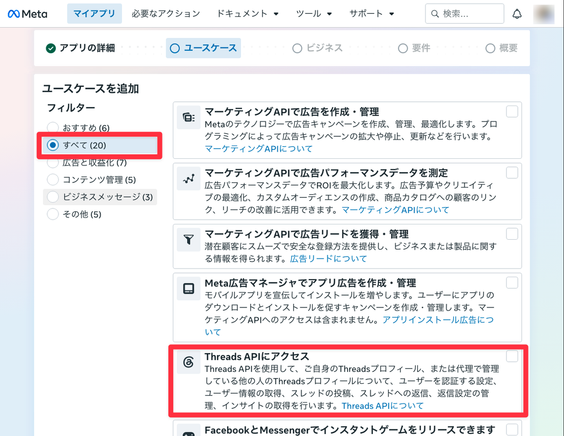This screenshot has width=564, height=436.
Task: Click the ユースケースを追加 heading
Action: pos(91,89)
